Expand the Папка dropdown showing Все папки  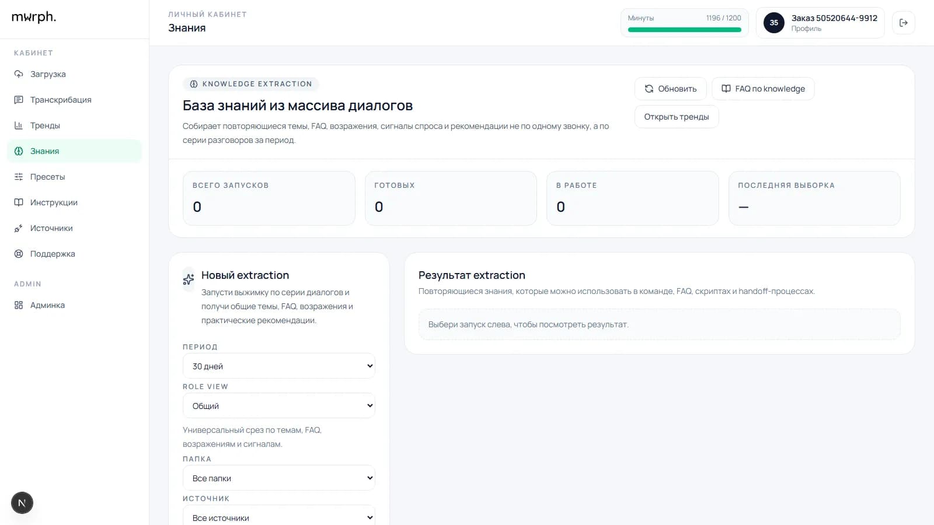tap(278, 478)
